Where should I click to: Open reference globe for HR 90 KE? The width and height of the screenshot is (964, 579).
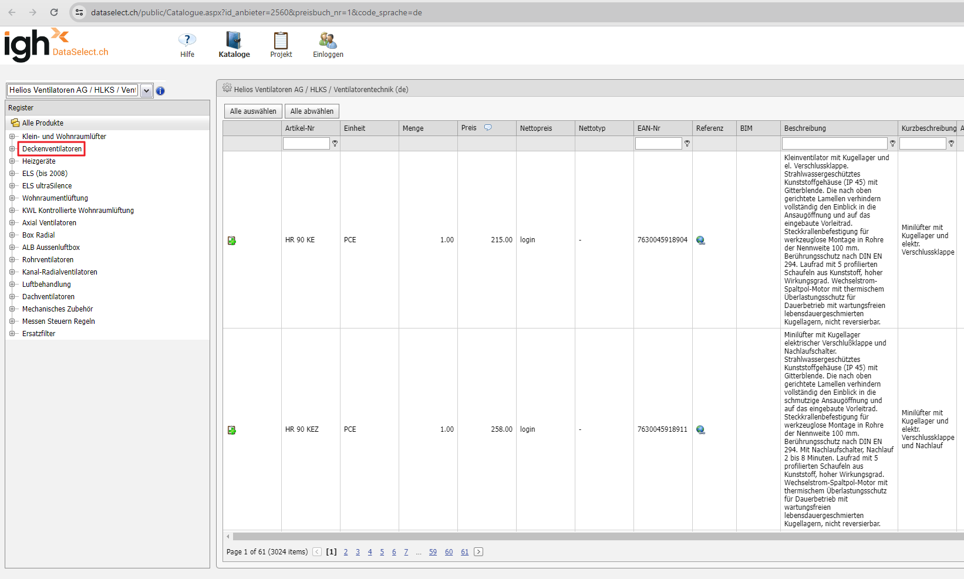(700, 240)
